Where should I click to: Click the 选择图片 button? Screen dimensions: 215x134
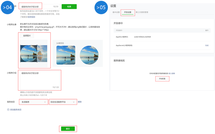point(27,36)
